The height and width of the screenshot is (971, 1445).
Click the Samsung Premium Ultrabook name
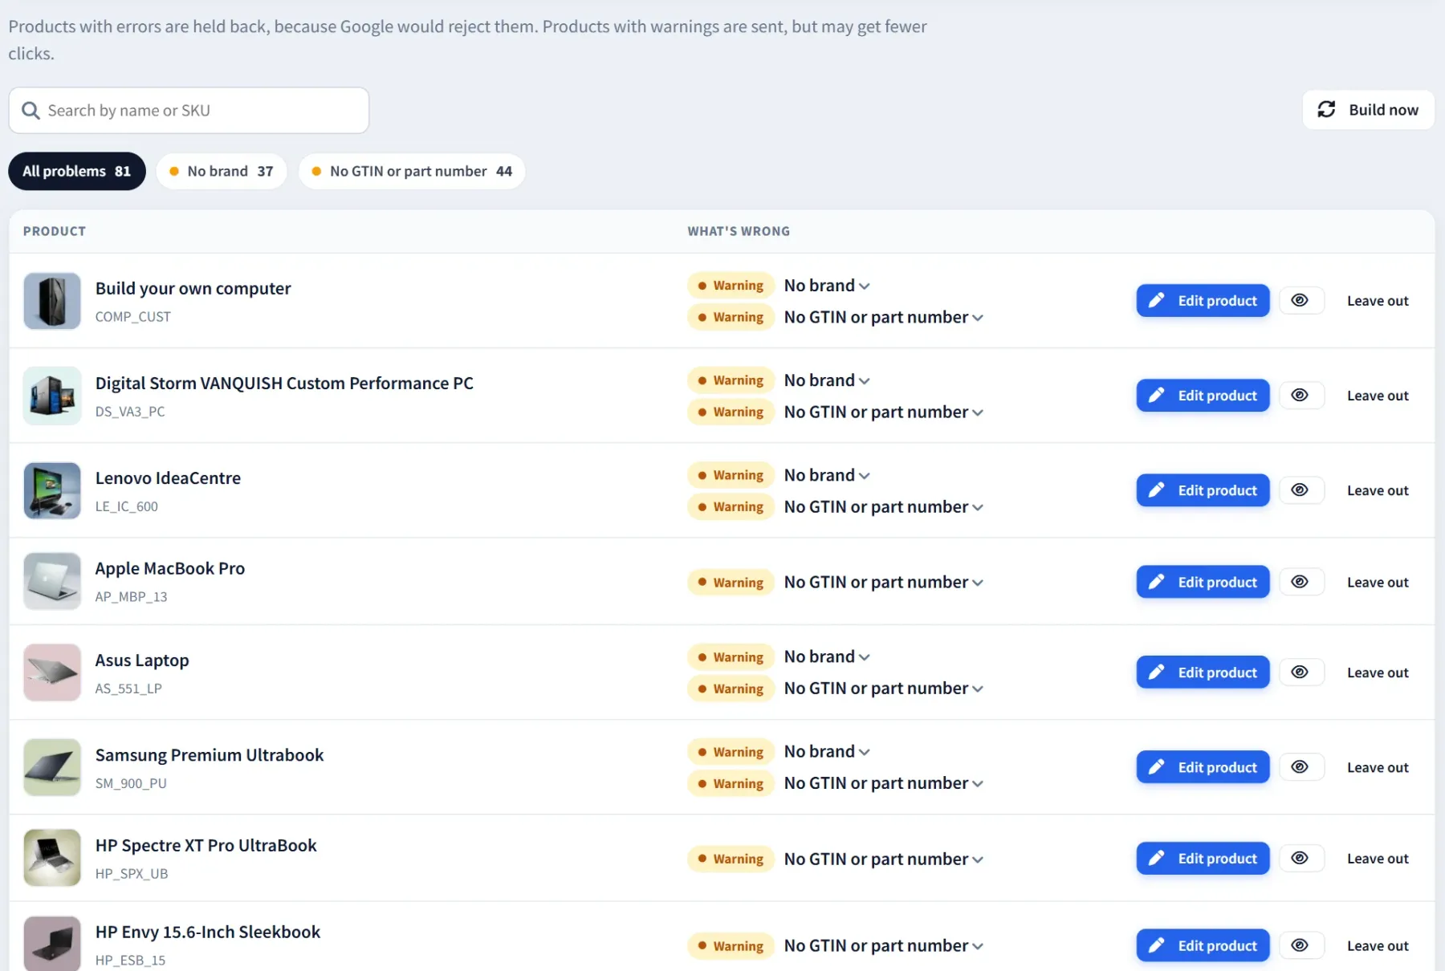pos(210,755)
